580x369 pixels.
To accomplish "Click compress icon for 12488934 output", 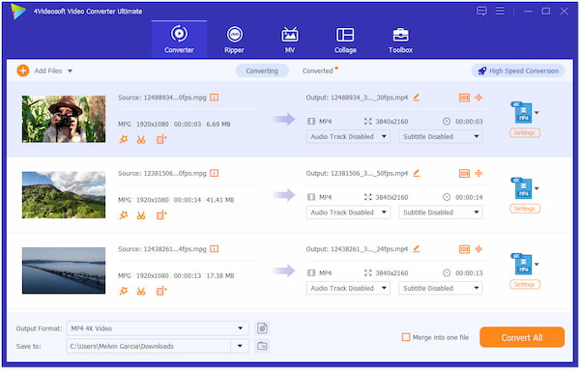I will [x=478, y=98].
